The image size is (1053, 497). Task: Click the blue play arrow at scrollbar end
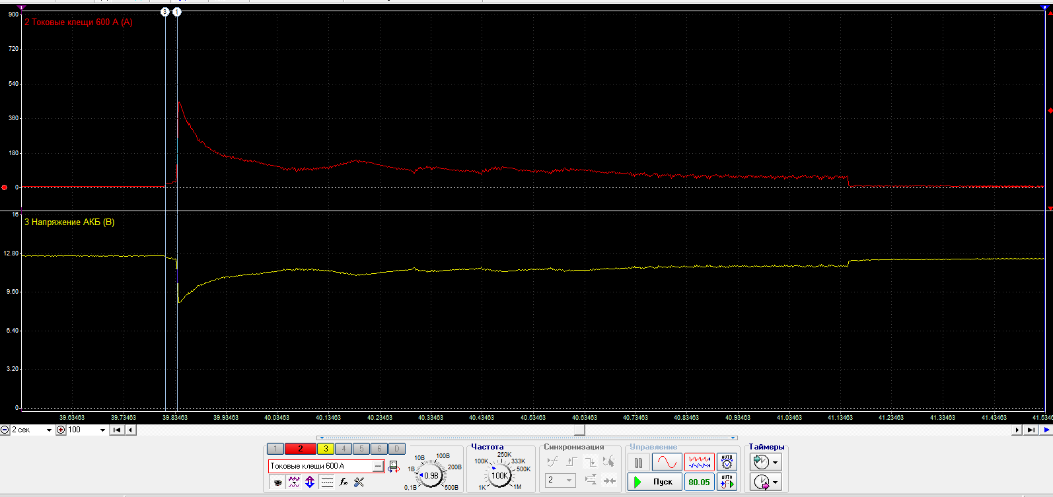coord(1046,430)
